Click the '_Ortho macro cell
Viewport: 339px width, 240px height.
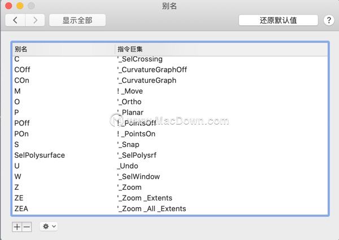[x=129, y=102]
